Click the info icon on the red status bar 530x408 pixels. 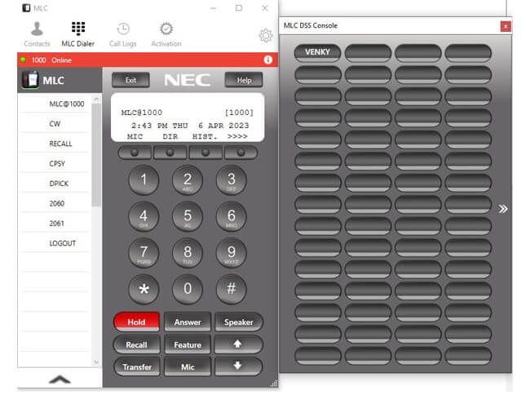(268, 60)
